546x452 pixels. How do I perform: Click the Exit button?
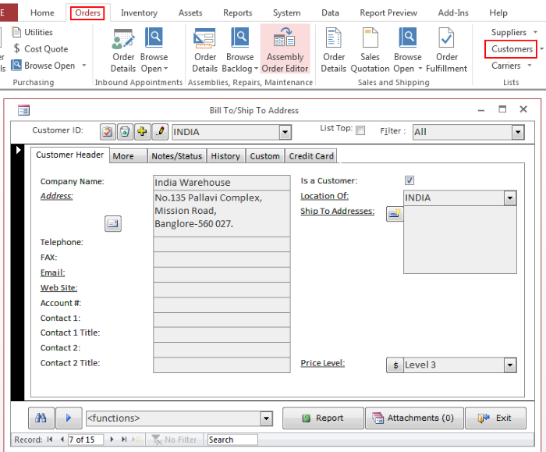click(495, 418)
